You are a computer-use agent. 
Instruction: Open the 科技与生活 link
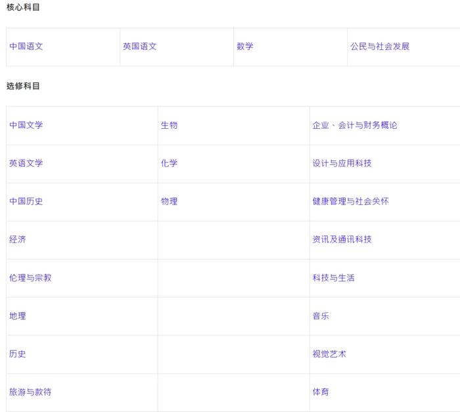pos(334,277)
